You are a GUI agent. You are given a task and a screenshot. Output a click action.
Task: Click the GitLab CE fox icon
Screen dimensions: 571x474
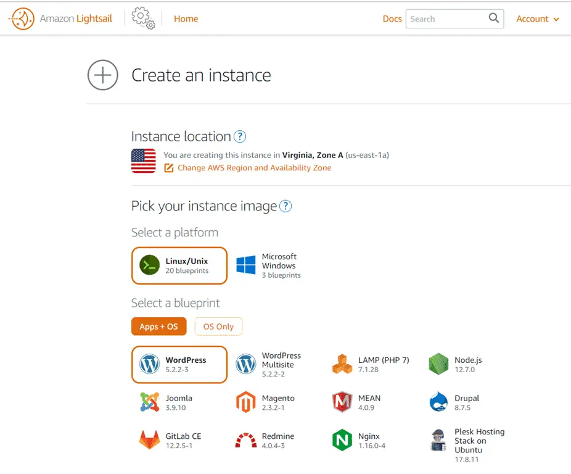coord(150,440)
